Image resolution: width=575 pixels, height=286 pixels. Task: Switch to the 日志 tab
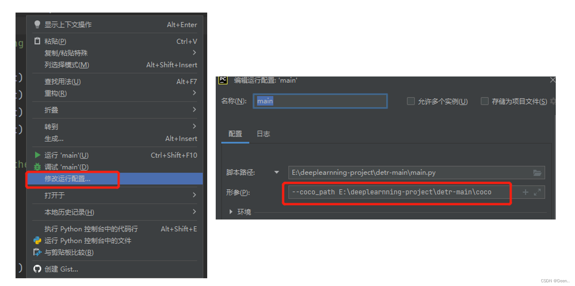(263, 134)
